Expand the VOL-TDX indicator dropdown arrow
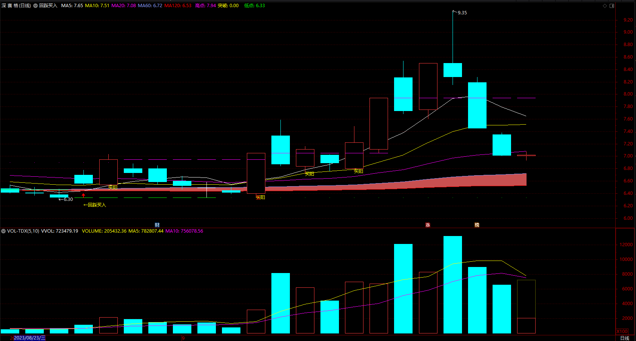This screenshot has width=636, height=341. (3, 231)
